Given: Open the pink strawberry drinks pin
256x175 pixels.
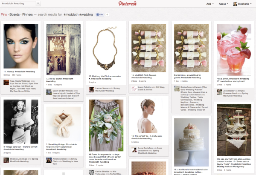Looking at the screenshot, I should 234,50.
